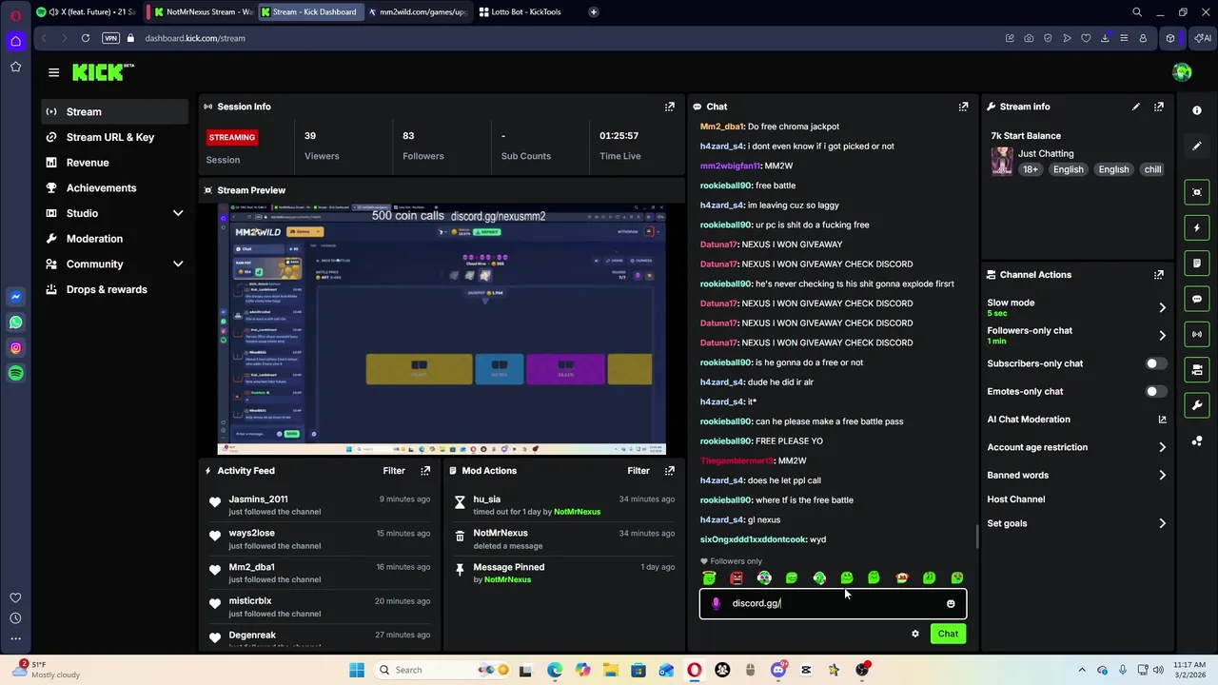This screenshot has width=1218, height=685.
Task: Open the hamburger menu next to Kick logo
Action: [x=53, y=72]
